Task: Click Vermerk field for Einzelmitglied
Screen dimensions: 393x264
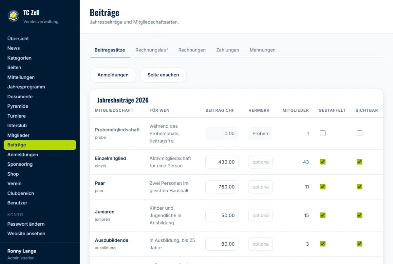Action: point(260,162)
